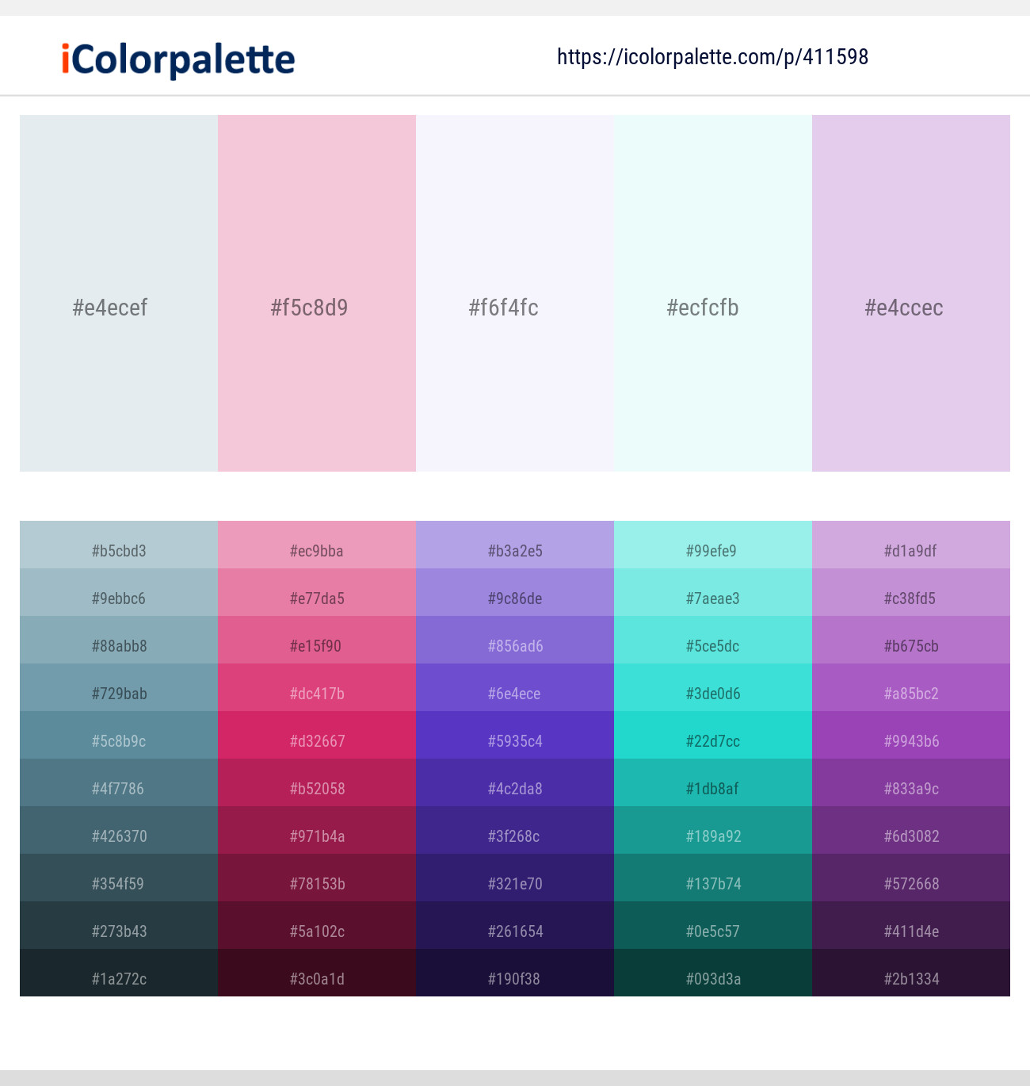The width and height of the screenshot is (1030, 1086).
Task: Select the #5935c4 violet shade
Action: tap(514, 740)
